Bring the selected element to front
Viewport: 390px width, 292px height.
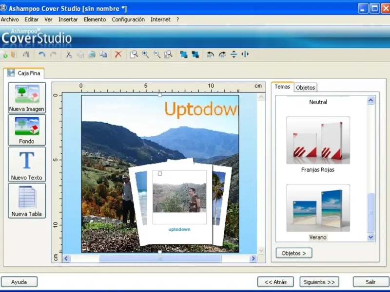click(x=184, y=55)
